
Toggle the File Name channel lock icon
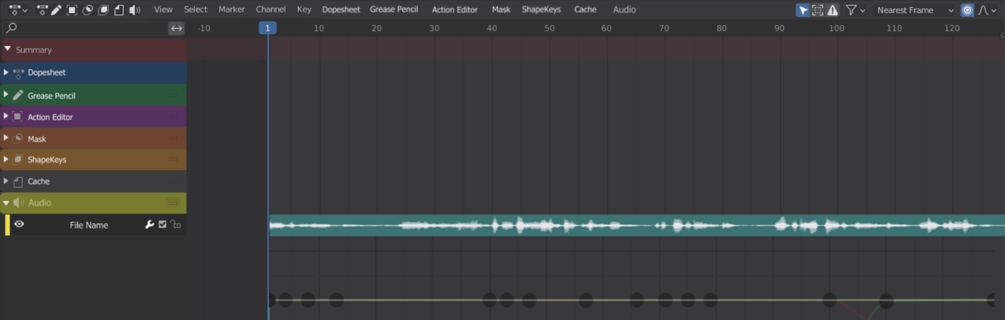(175, 225)
